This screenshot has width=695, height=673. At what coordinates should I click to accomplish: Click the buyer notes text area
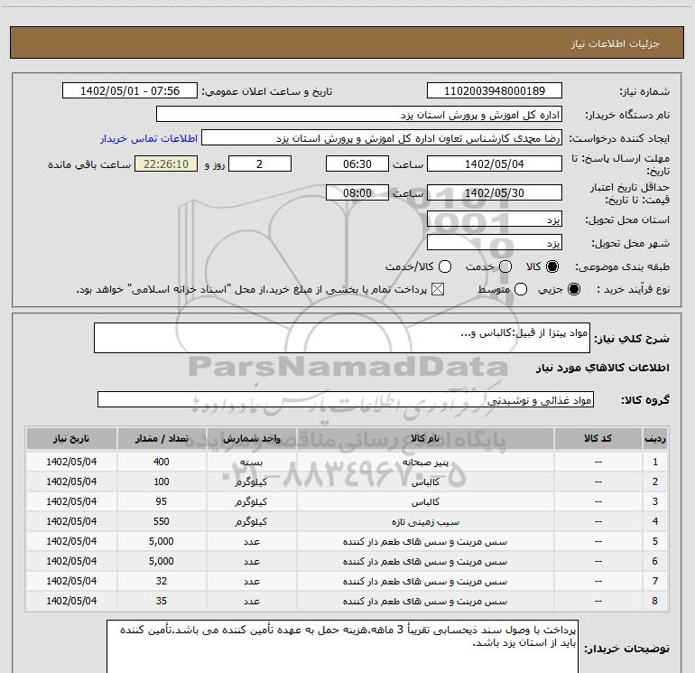[x=342, y=647]
